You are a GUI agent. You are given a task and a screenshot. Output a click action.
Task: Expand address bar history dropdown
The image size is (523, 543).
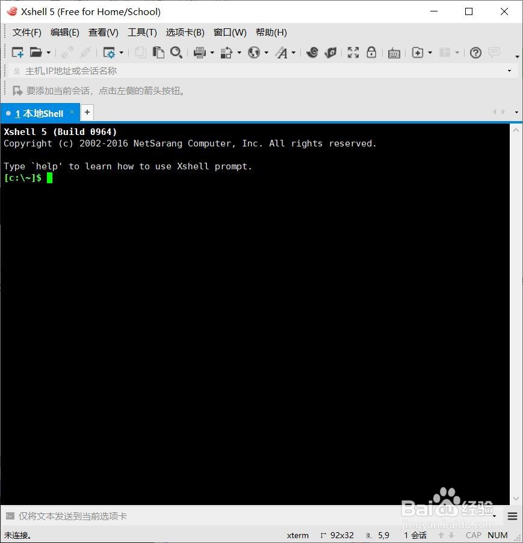(x=509, y=71)
